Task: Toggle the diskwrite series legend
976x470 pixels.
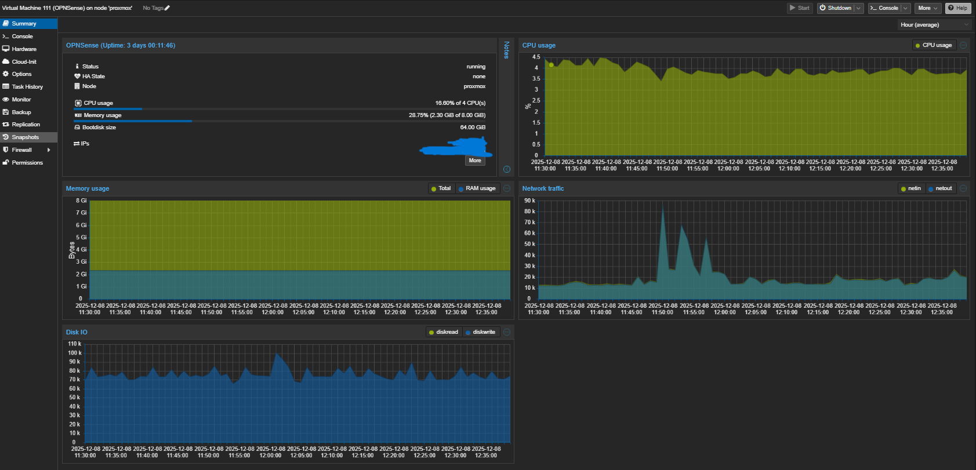Action: [x=480, y=332]
